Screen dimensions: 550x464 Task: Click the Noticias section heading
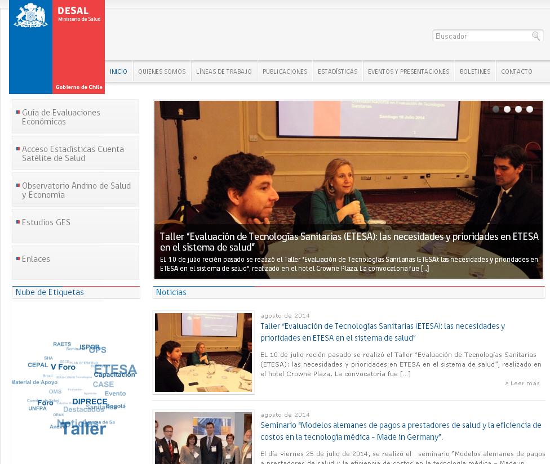(171, 292)
